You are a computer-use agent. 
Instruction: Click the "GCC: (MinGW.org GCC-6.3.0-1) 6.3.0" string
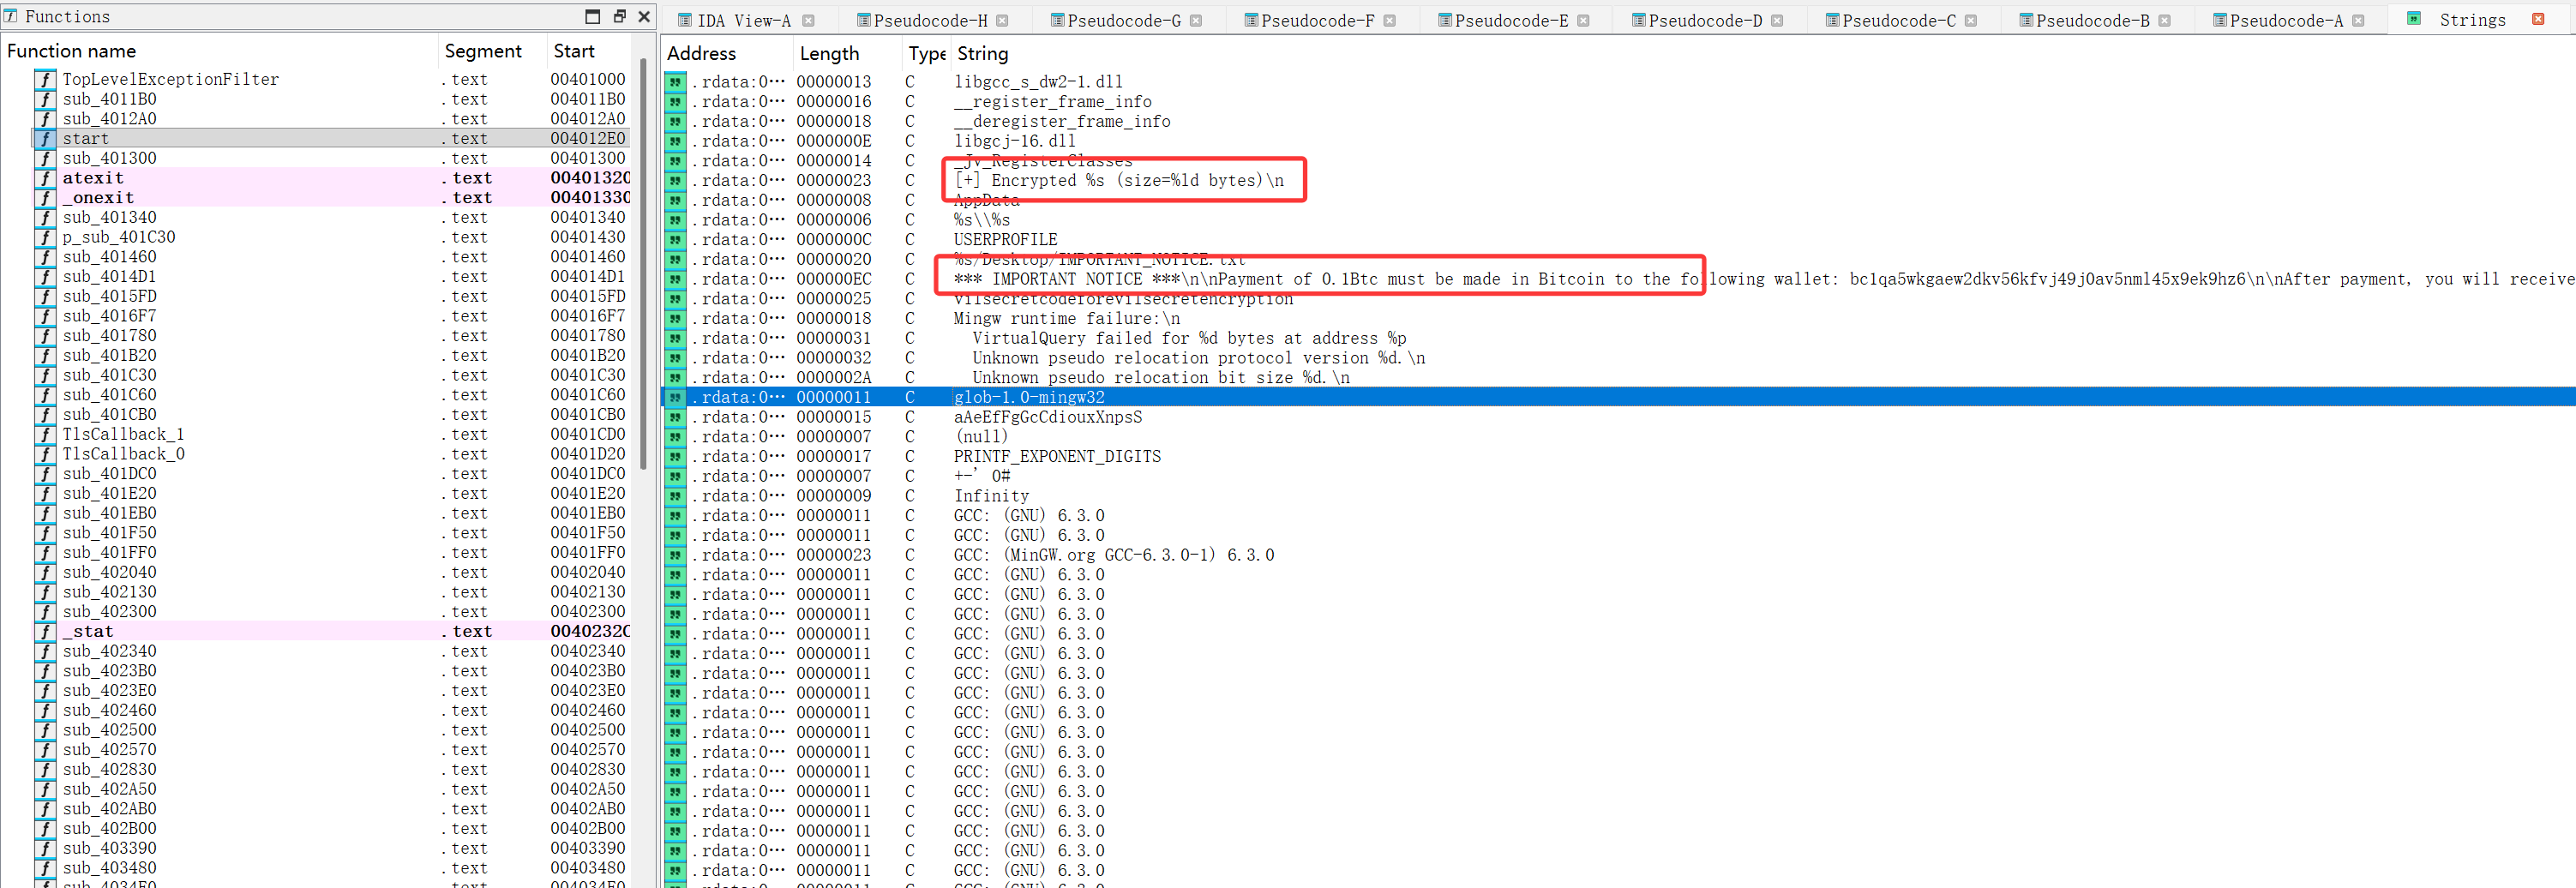[1114, 555]
